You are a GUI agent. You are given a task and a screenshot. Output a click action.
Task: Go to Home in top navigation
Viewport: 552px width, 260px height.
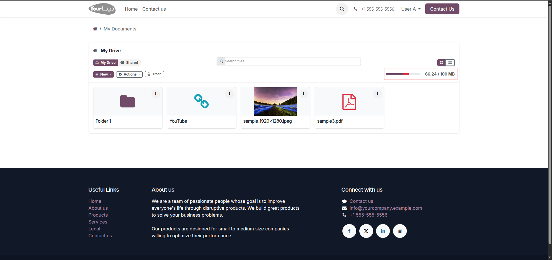pos(131,9)
